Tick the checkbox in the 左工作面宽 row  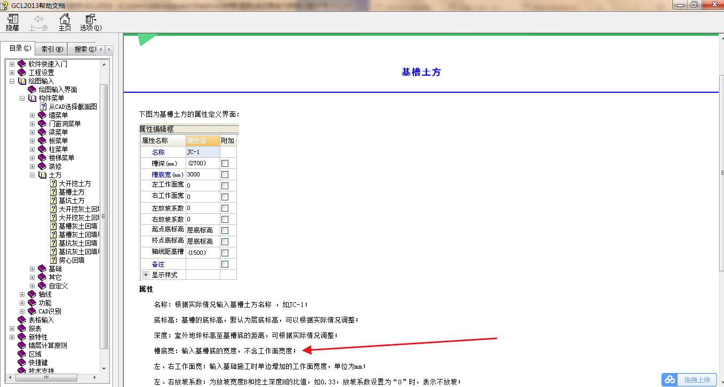(225, 186)
